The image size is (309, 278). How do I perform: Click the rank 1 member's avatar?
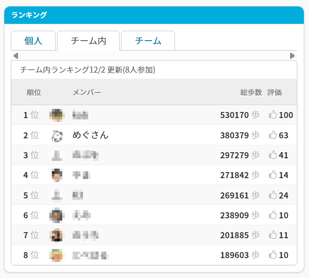pyautogui.click(x=57, y=115)
